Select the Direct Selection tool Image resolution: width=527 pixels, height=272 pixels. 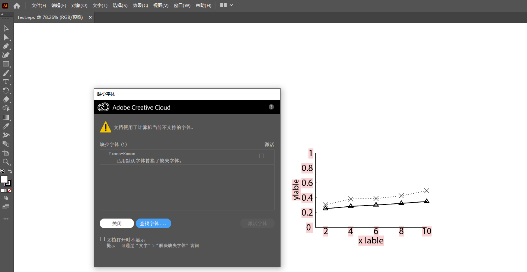pyautogui.click(x=6, y=37)
